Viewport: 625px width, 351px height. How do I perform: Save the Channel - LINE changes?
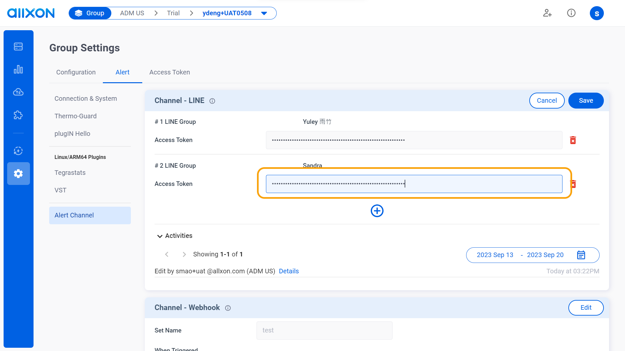click(586, 100)
